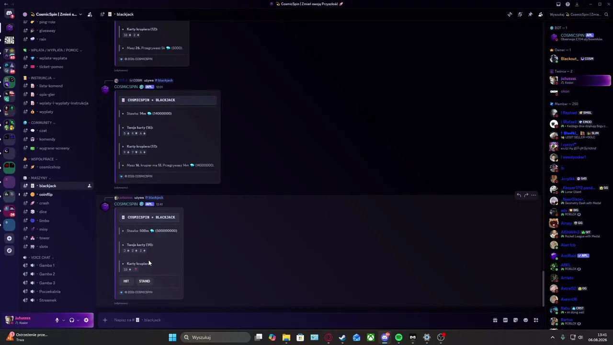This screenshot has height=345, width=613.
Task: Open the pinned messages pin icon
Action: [530, 14]
